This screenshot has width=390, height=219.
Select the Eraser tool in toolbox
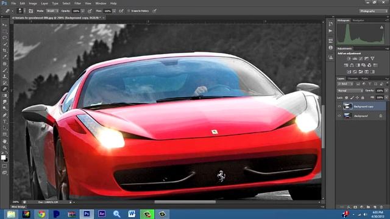(4, 89)
